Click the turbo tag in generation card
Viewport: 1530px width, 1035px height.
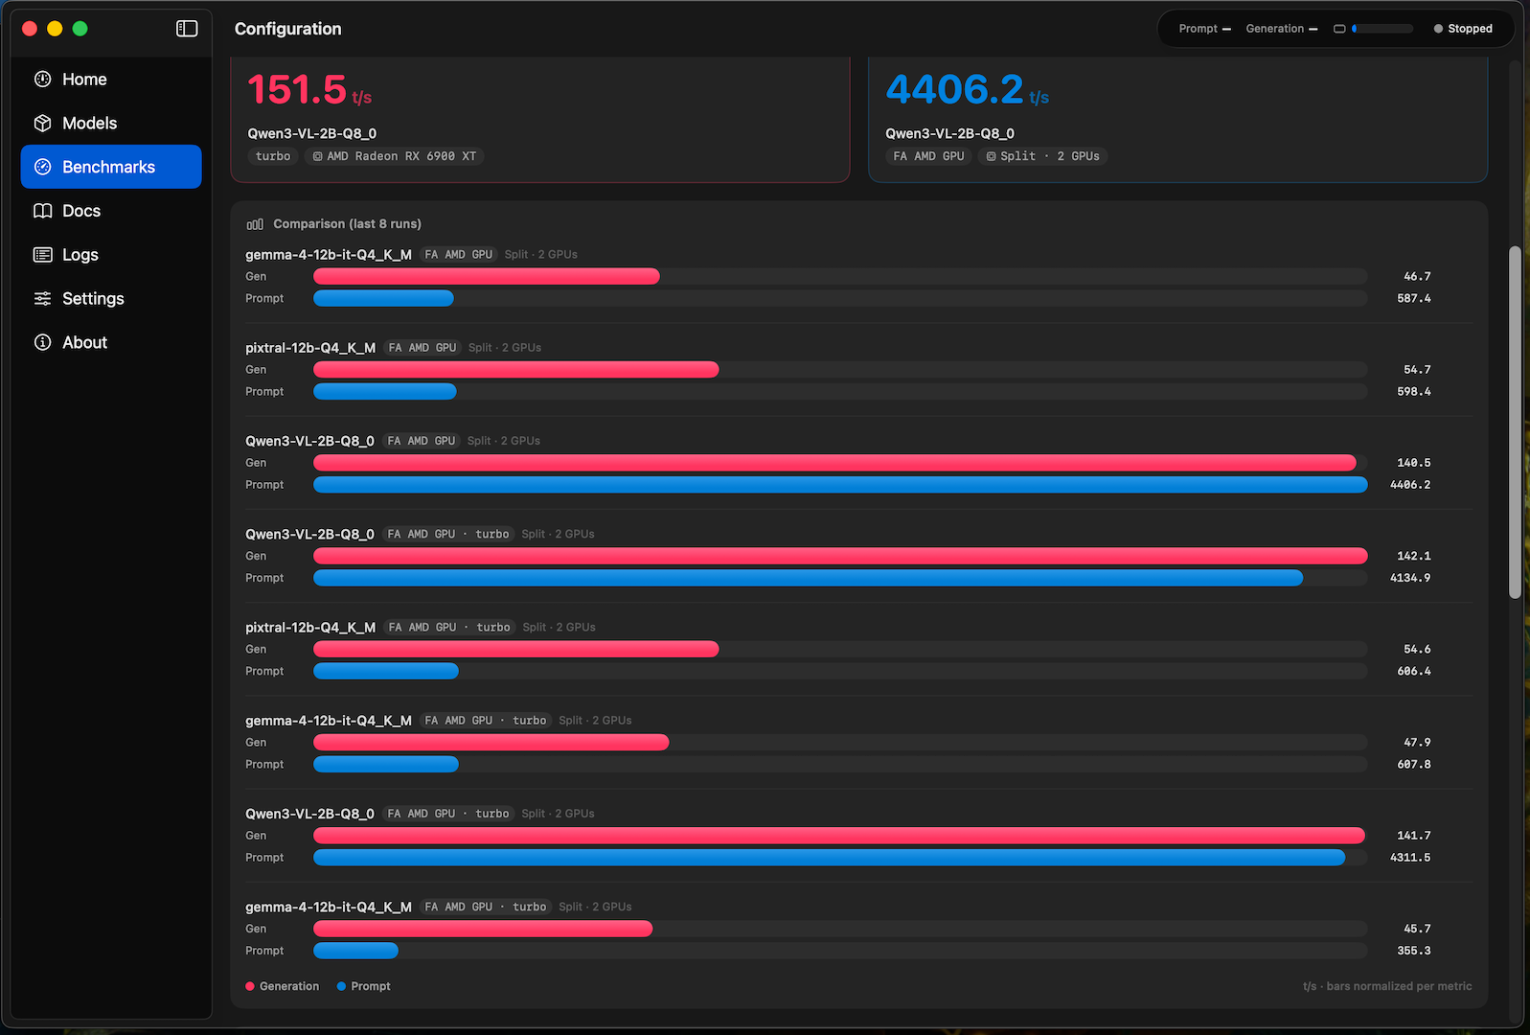[x=273, y=156]
